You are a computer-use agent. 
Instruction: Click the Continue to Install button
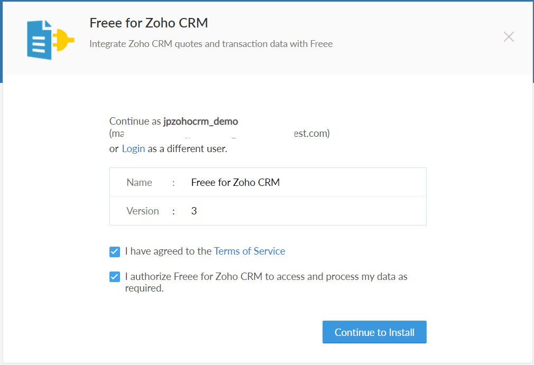tap(374, 332)
